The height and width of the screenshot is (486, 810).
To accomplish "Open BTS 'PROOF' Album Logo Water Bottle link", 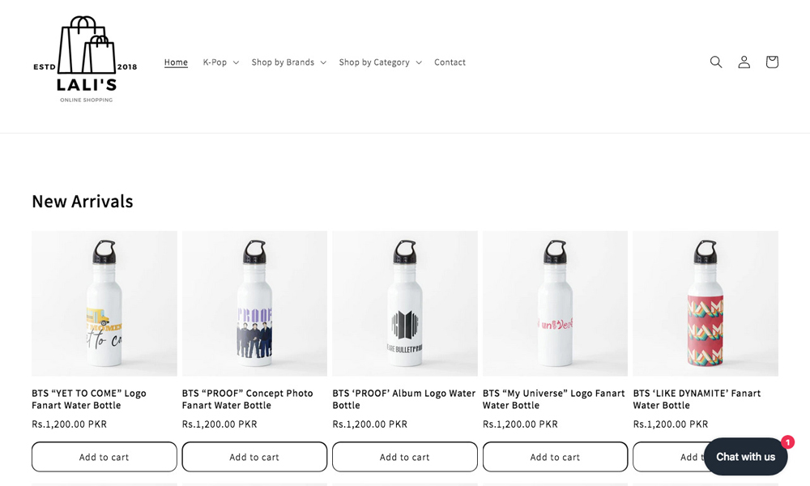I will pos(403,399).
